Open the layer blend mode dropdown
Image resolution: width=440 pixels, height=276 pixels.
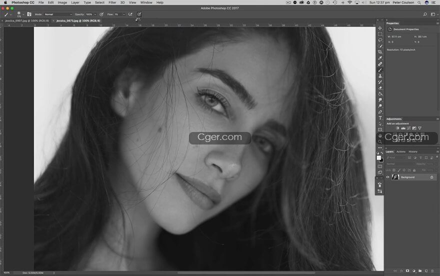pos(399,164)
